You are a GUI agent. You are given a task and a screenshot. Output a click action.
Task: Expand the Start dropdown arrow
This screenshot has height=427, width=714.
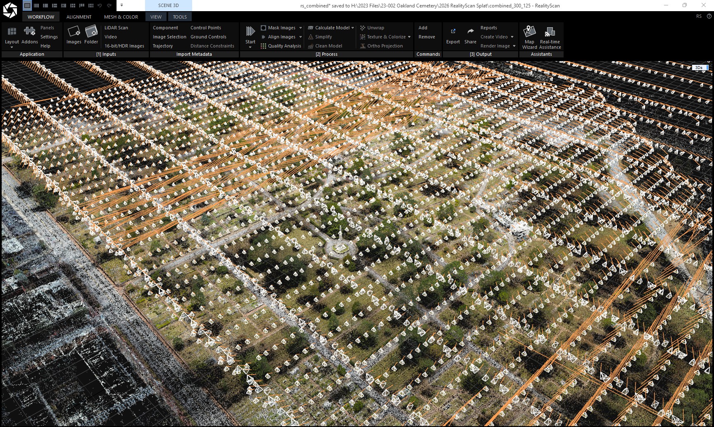250,47
